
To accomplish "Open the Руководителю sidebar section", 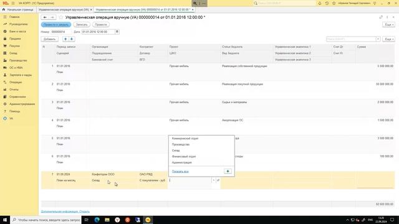I will (18, 24).
